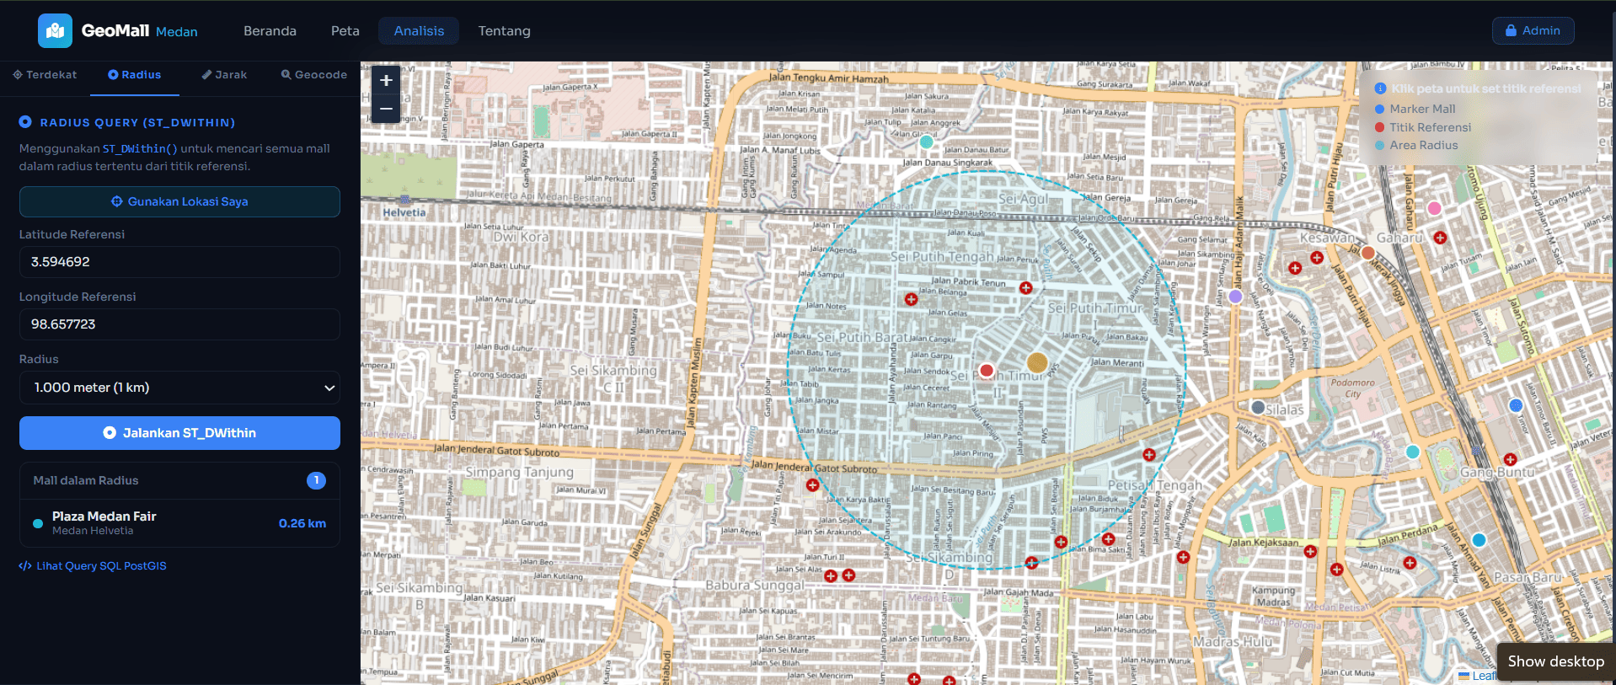Open the Geocode tab
Viewport: 1616px width, 685px height.
click(313, 75)
